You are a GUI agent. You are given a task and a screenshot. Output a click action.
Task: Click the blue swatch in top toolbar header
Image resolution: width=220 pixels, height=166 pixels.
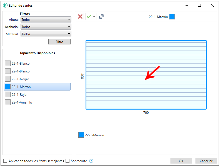172,17
